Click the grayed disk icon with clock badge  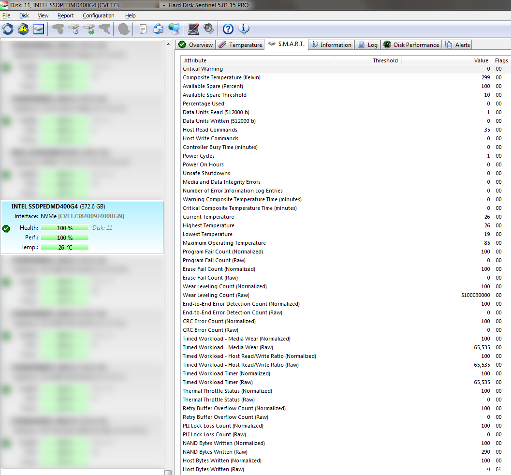pyautogui.click(x=73, y=29)
